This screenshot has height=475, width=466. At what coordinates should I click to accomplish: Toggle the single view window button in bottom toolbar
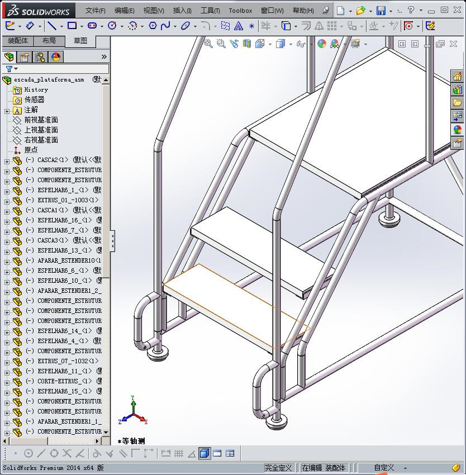click(x=217, y=453)
